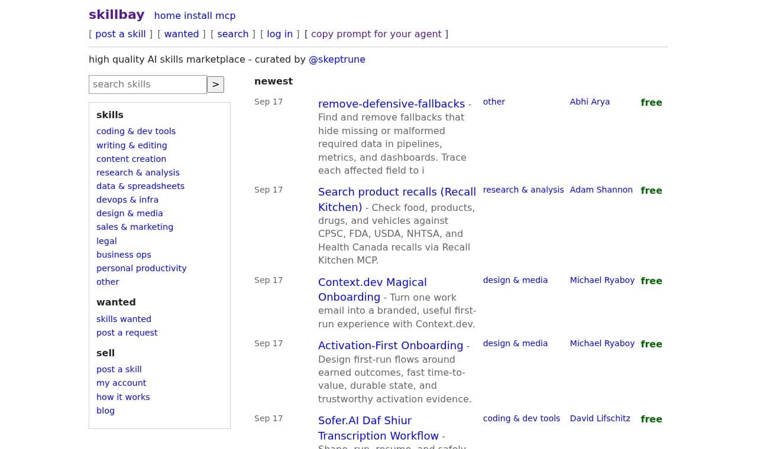
Task: Click post a request link
Action: 127,333
